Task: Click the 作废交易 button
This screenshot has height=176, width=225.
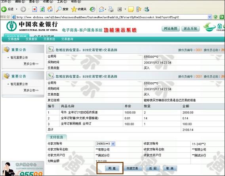Action: click(x=132, y=168)
